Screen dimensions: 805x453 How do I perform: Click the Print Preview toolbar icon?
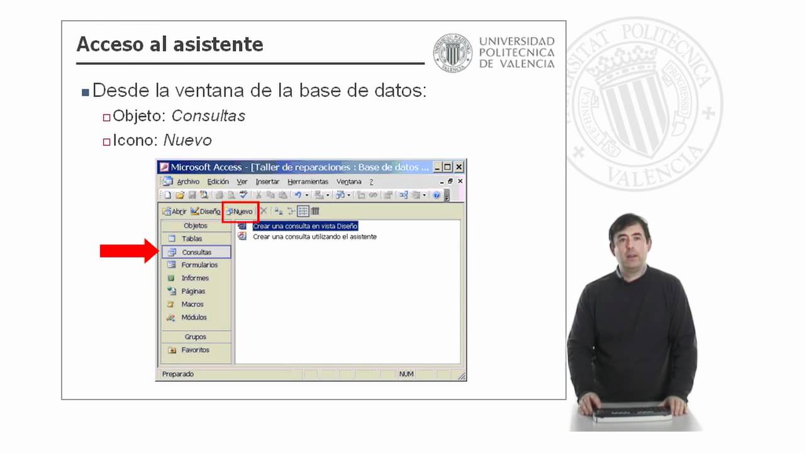click(231, 195)
